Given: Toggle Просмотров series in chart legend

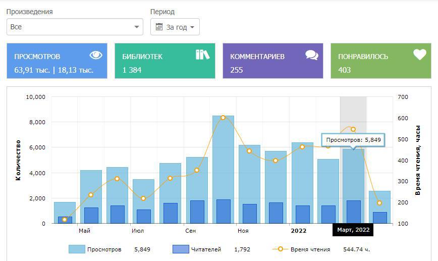Looking at the screenshot, I should 104,249.
